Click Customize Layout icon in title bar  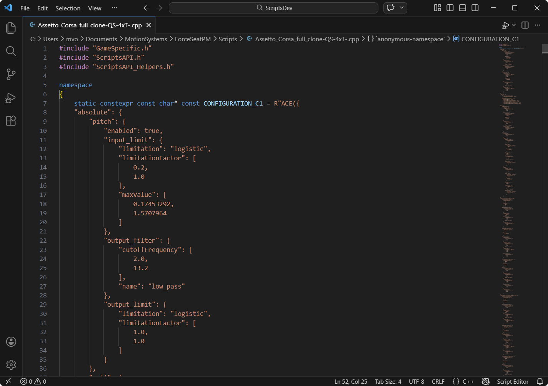pyautogui.click(x=438, y=8)
